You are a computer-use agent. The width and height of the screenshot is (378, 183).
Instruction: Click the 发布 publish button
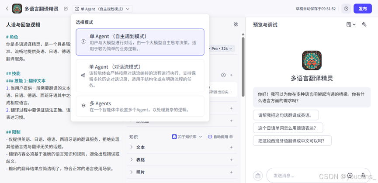pyautogui.click(x=363, y=9)
